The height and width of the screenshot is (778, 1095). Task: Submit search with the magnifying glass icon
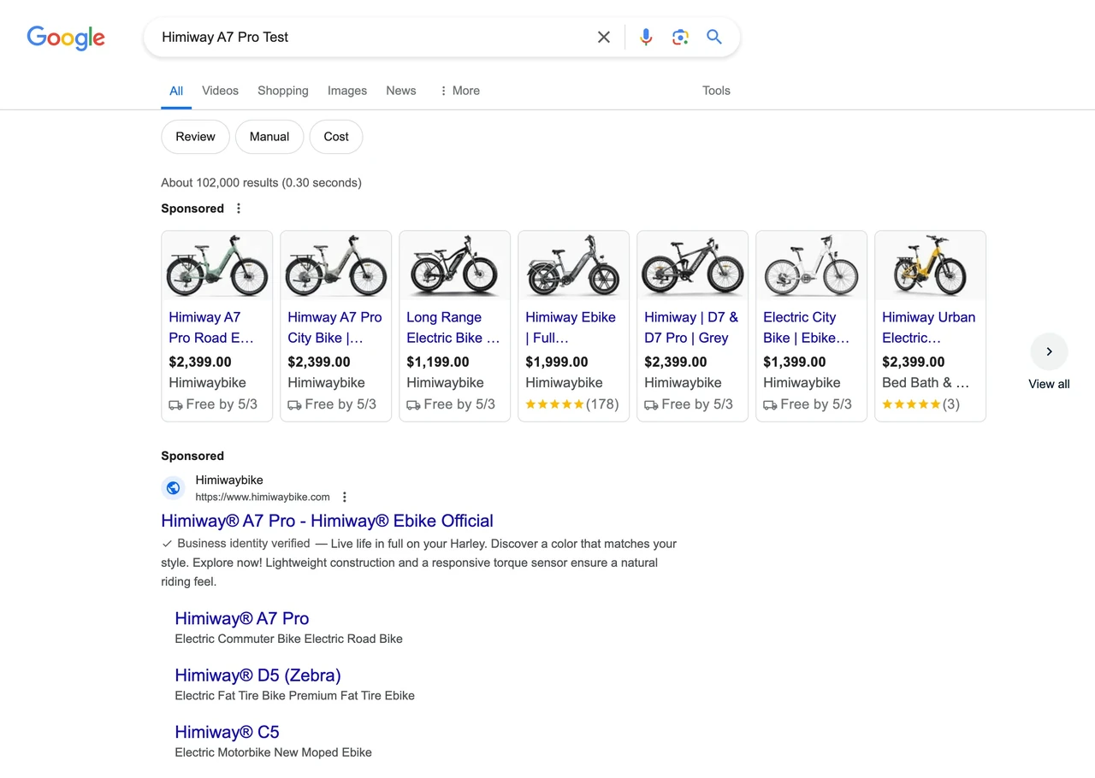714,37
